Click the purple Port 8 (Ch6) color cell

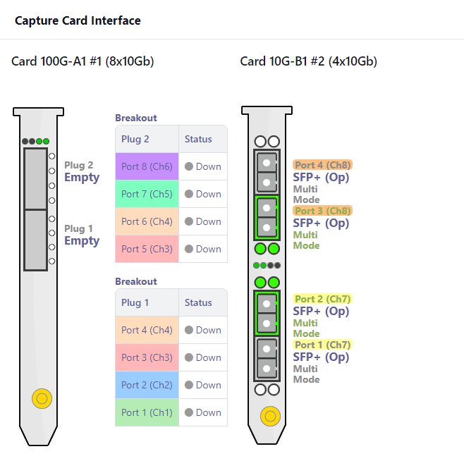147,166
